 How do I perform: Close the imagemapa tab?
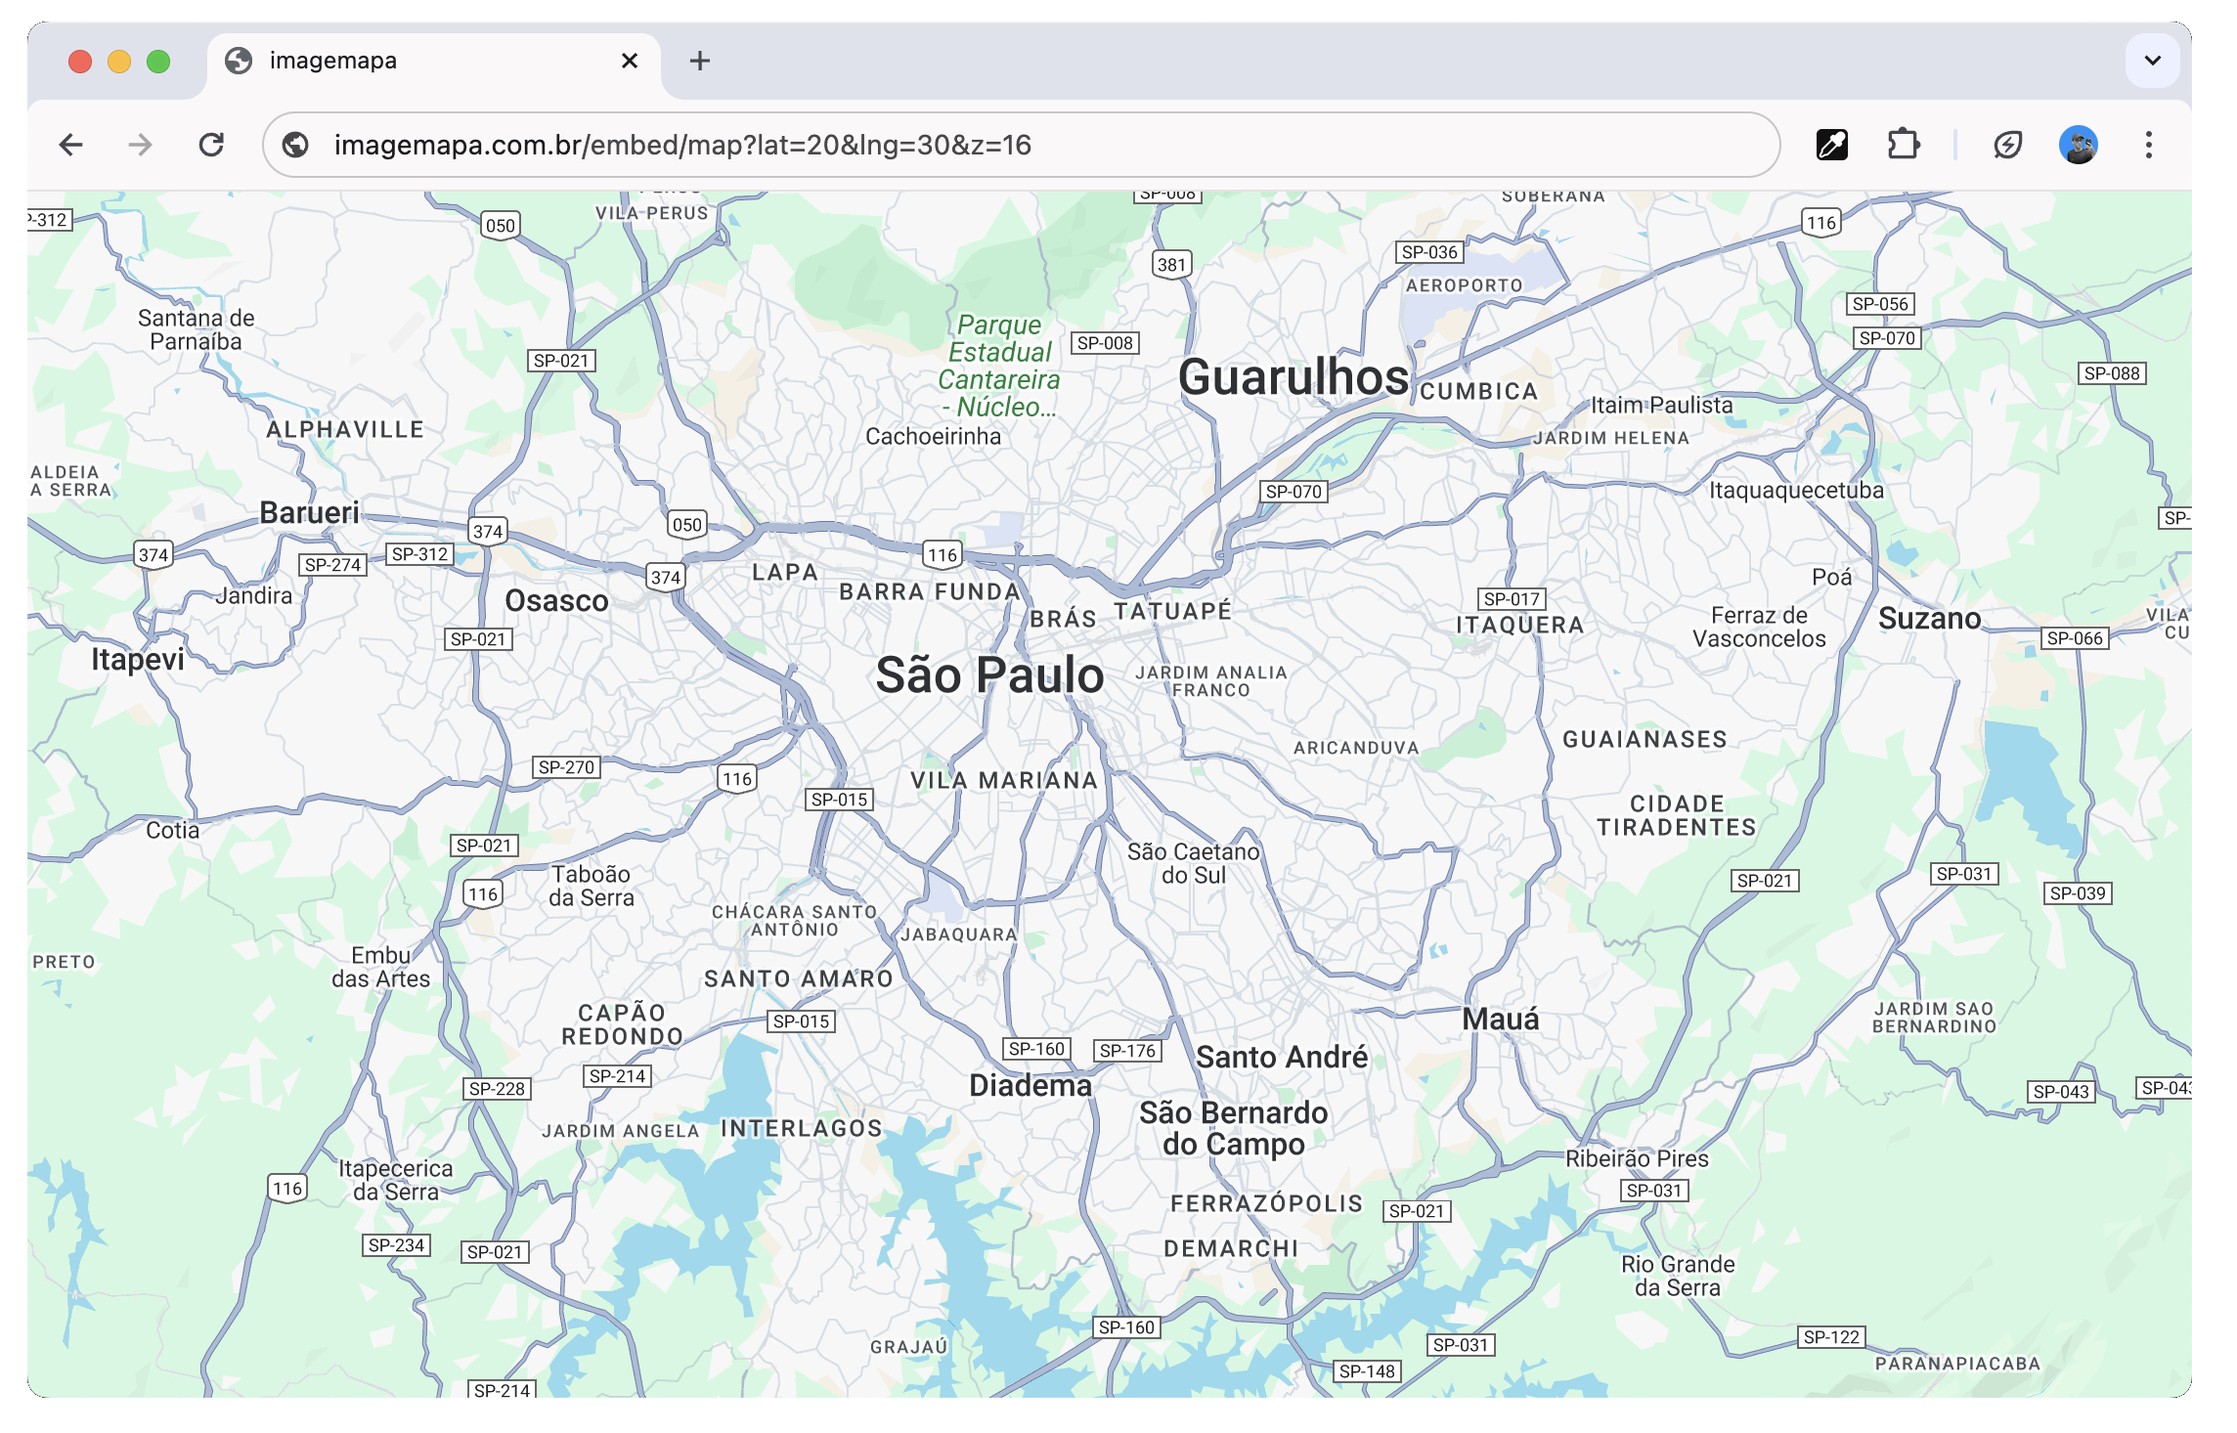tap(630, 61)
